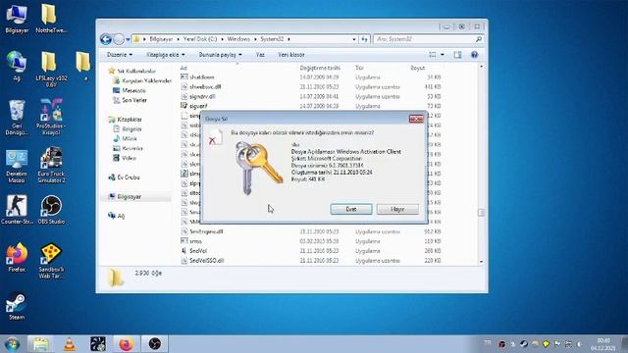Image resolution: width=628 pixels, height=353 pixels.
Task: Click Evet to confirm file deletion
Action: pos(351,209)
